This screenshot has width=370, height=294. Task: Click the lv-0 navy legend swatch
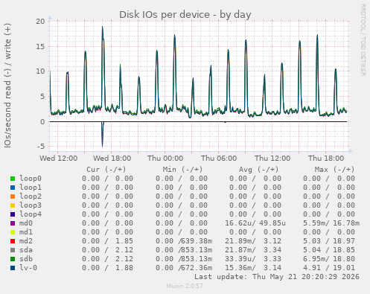(x=13, y=268)
